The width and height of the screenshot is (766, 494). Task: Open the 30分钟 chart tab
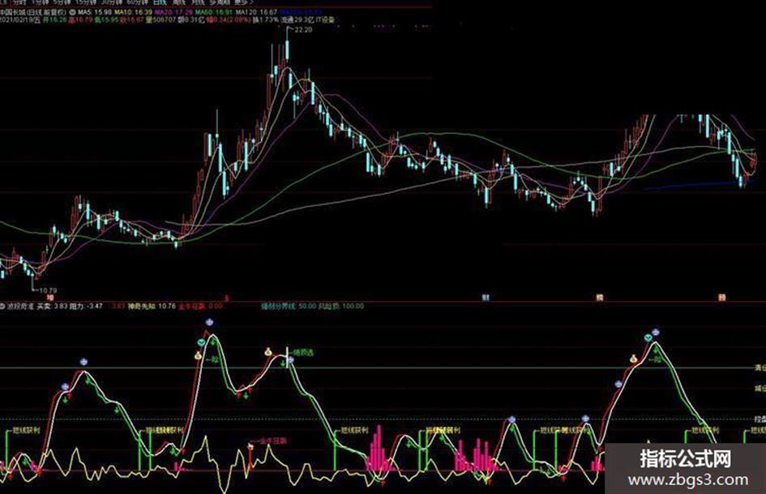111,2
